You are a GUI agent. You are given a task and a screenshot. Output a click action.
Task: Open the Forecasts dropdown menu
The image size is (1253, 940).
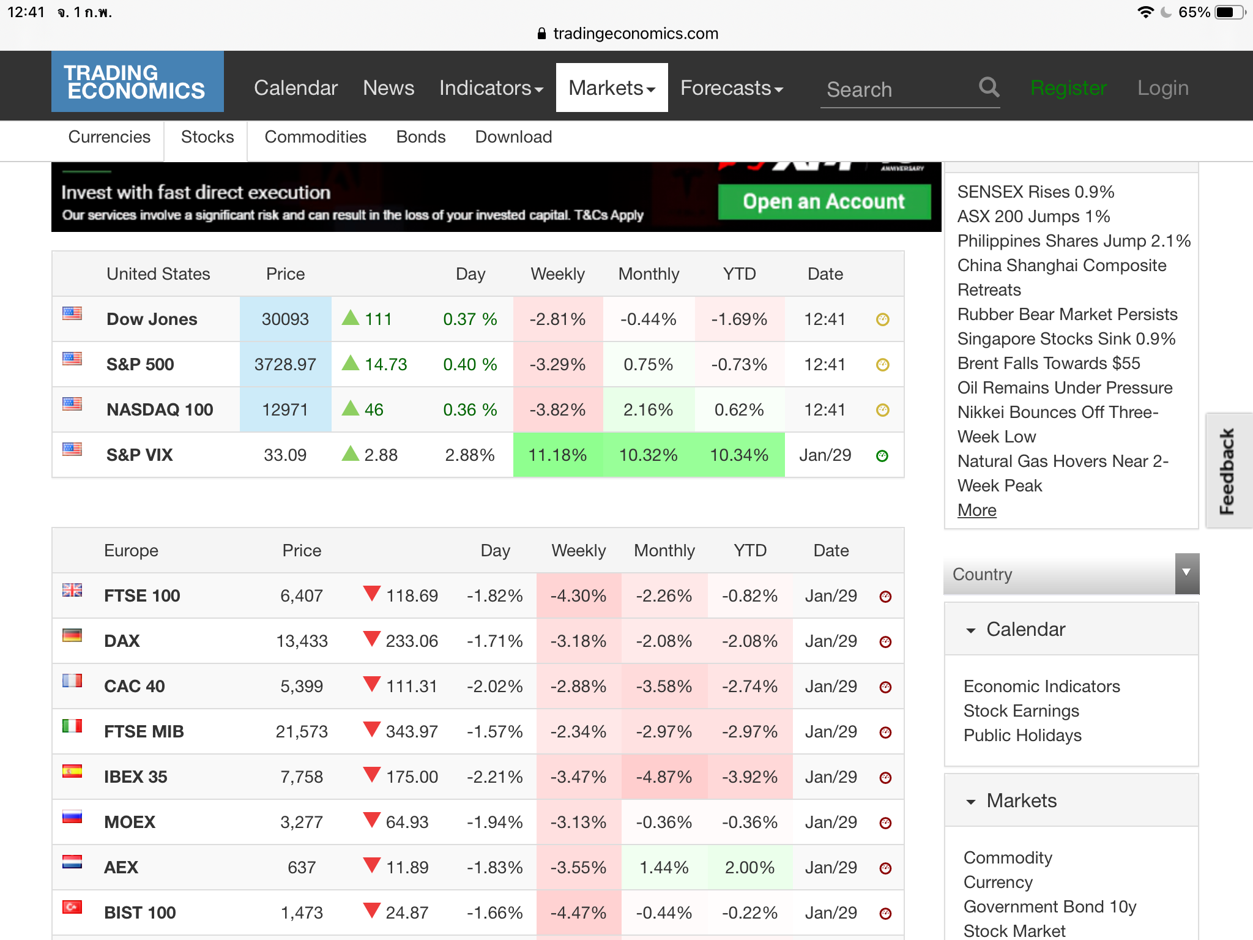(x=731, y=88)
